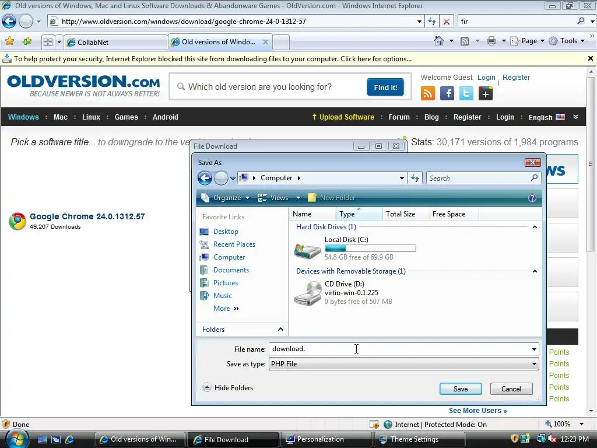Click the Google Plus icon on OldVersion
Screen dimensions: 597x448
[x=486, y=93]
